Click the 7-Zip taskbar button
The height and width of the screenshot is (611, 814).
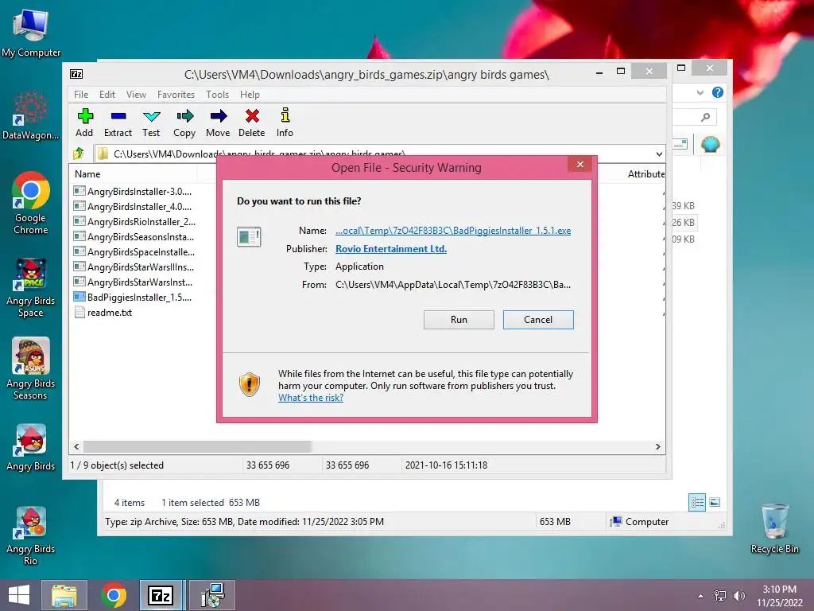click(161, 595)
